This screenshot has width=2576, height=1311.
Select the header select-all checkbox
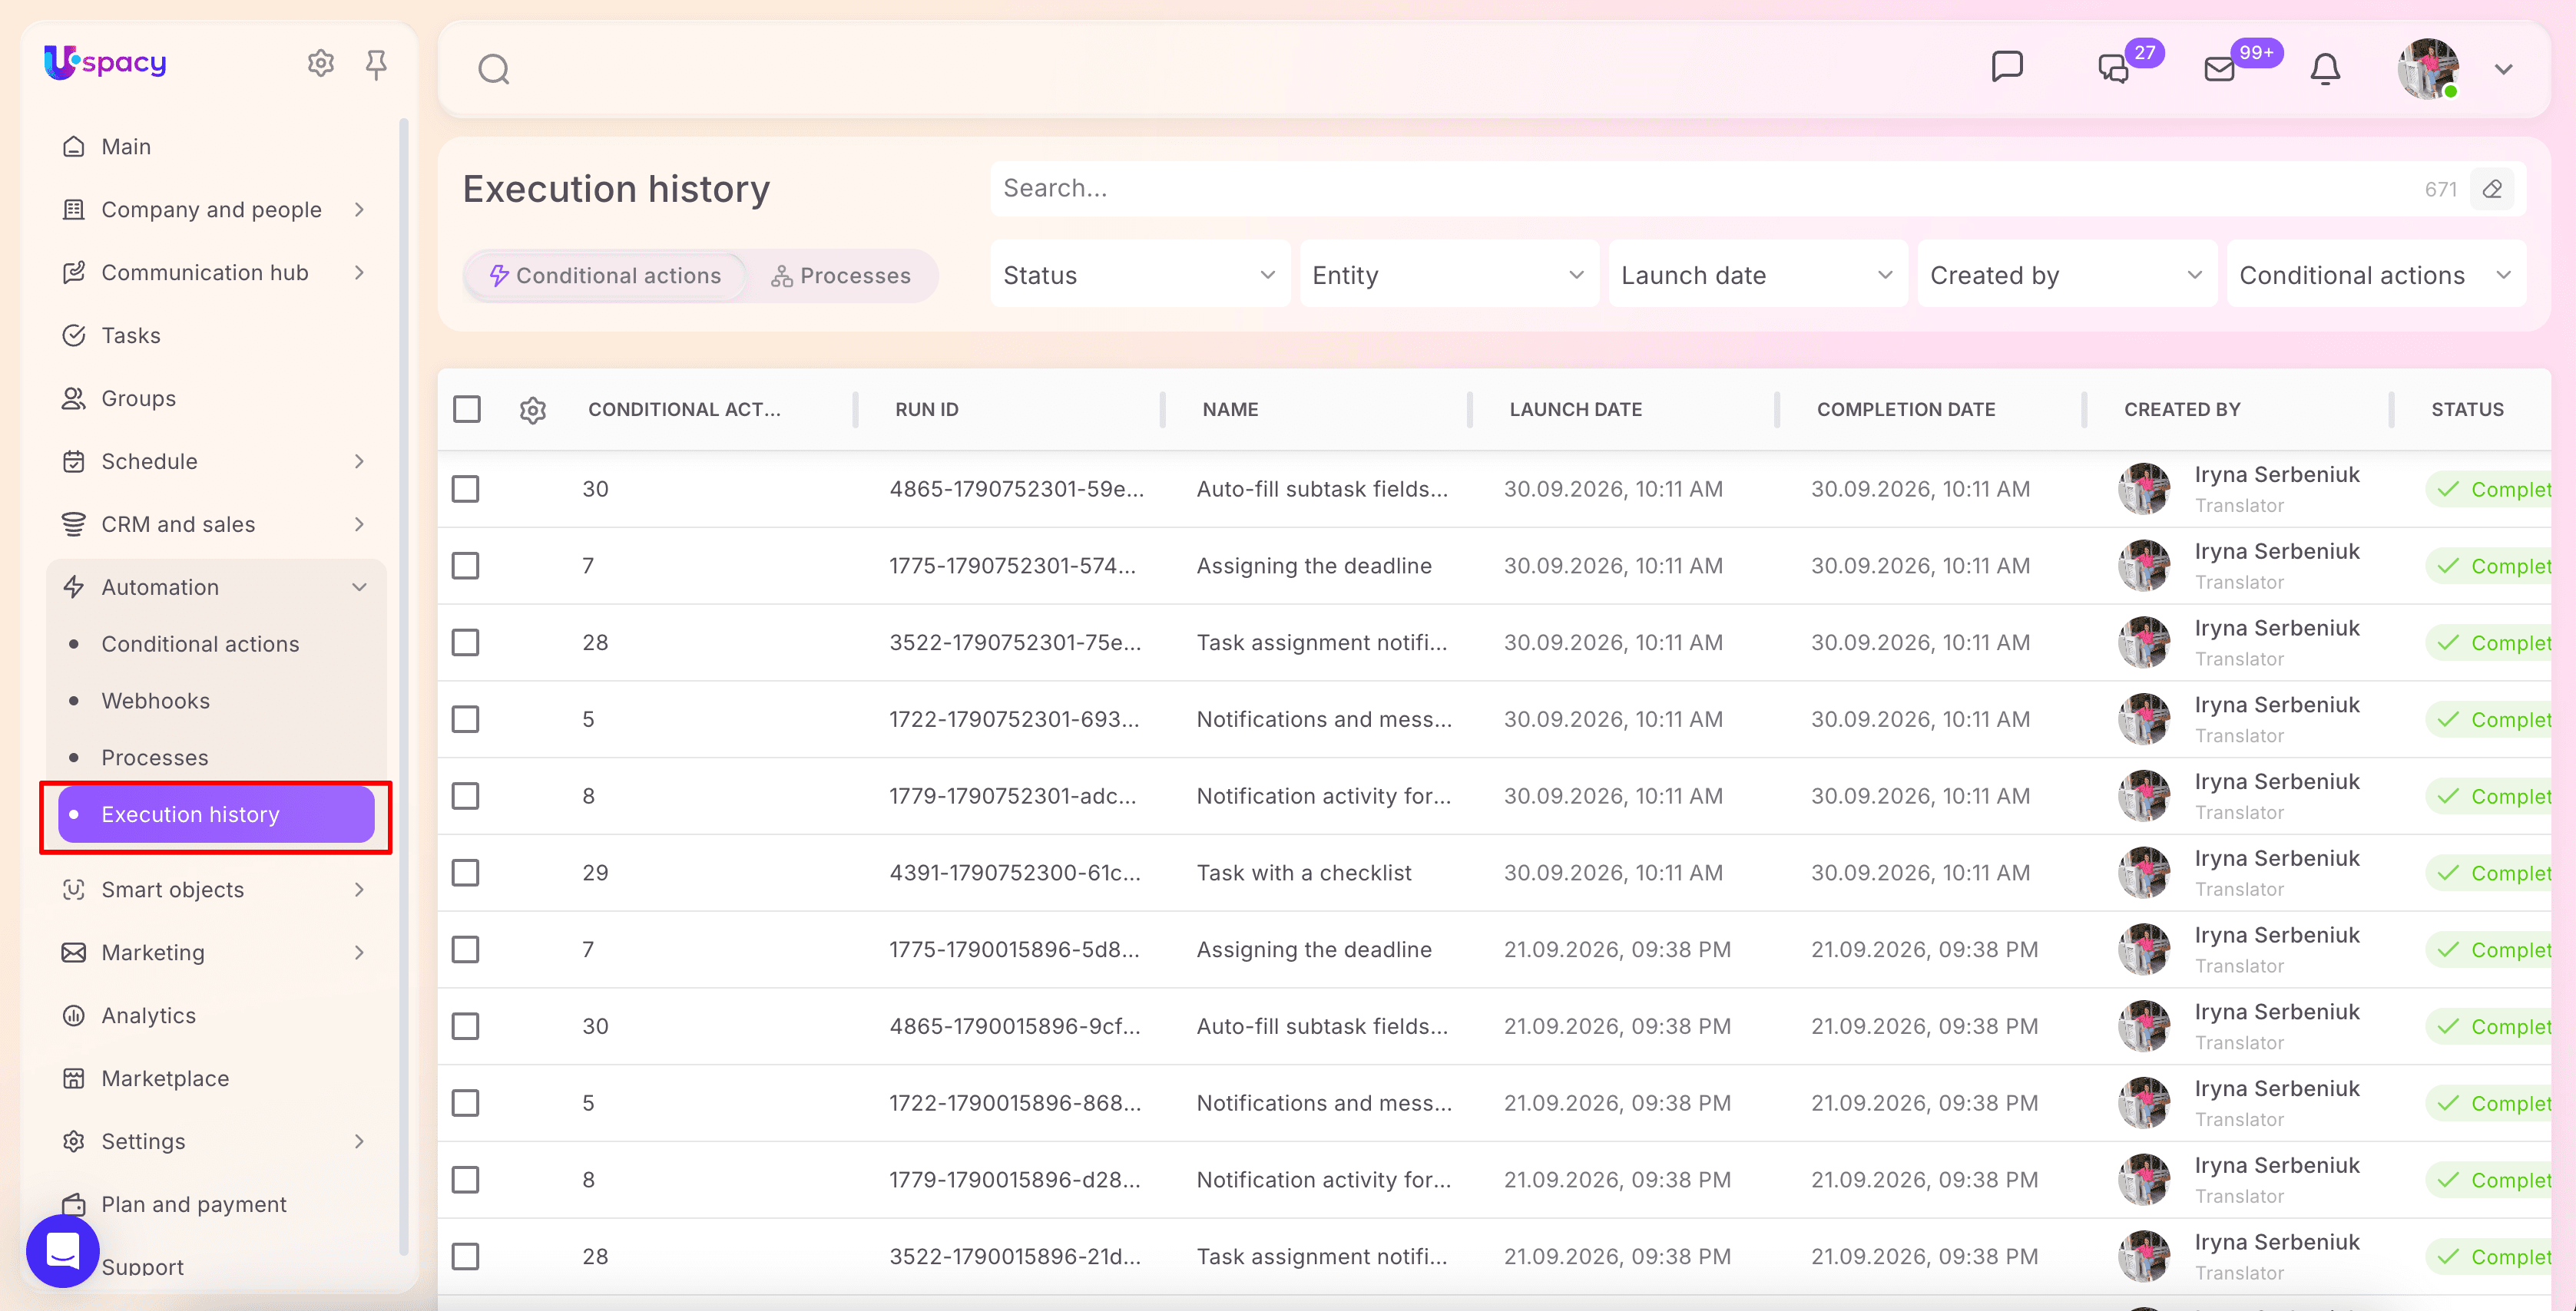click(x=467, y=410)
